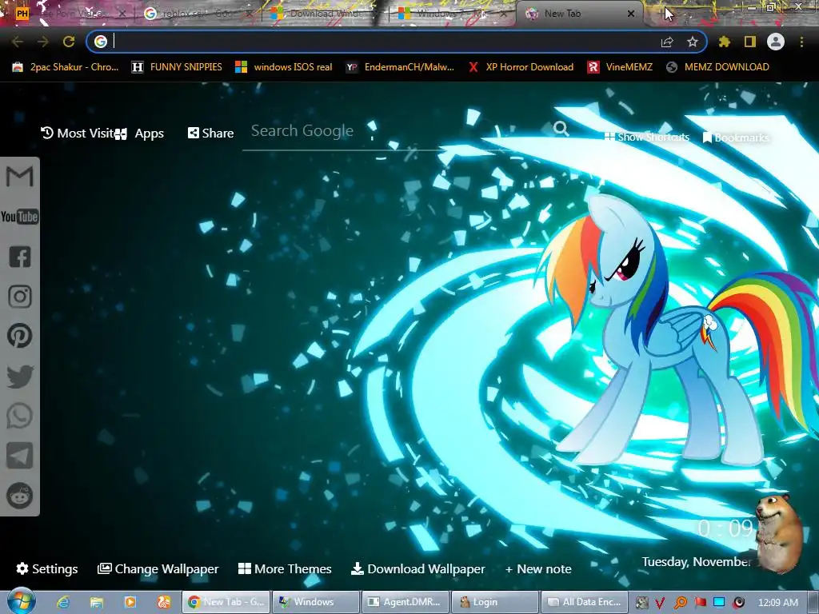Screen dimensions: 819x614
Task: Switch to the Login taskbar window
Action: point(495,602)
